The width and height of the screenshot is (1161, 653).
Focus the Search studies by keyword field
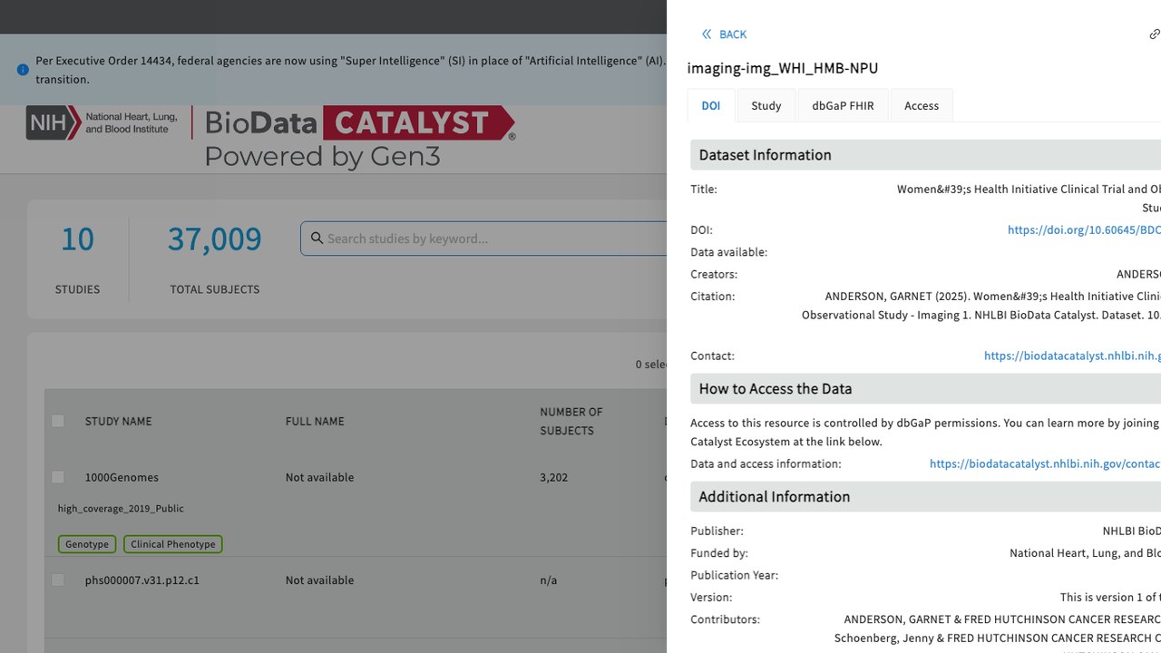click(483, 239)
